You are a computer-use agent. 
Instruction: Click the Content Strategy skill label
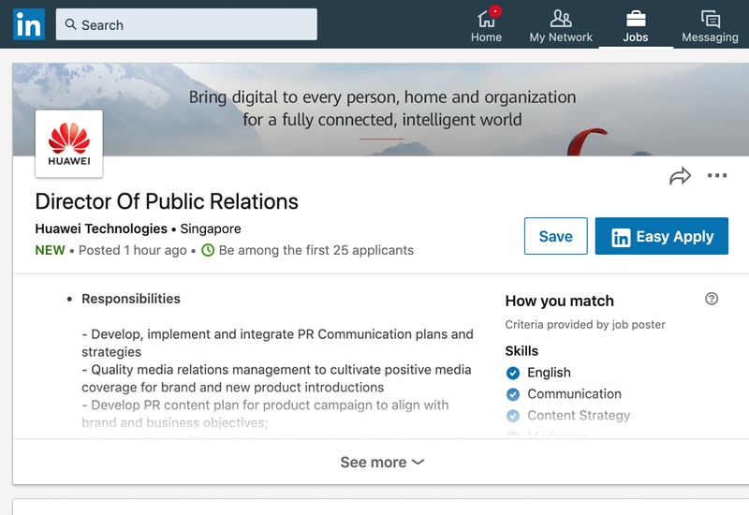[579, 415]
